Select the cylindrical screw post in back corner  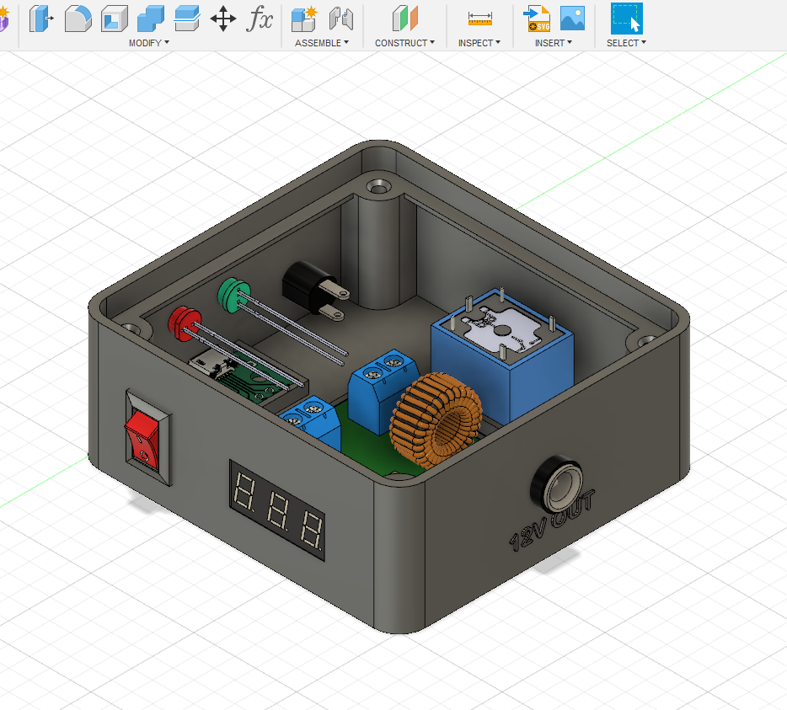[x=379, y=246]
